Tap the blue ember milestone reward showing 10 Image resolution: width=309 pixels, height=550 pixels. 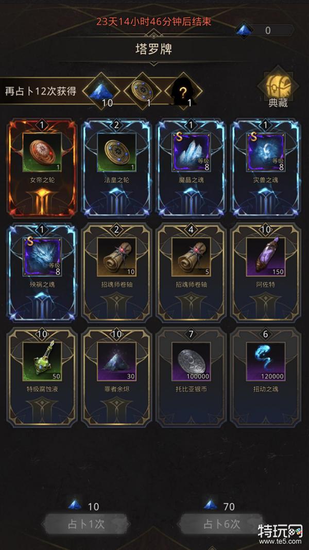[x=101, y=92]
